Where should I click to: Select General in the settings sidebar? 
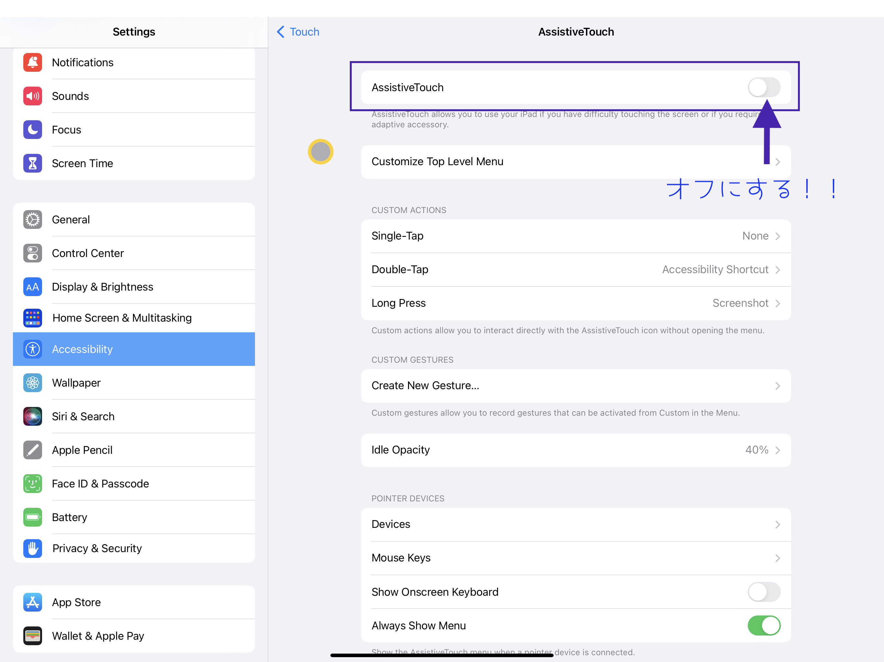click(x=134, y=219)
